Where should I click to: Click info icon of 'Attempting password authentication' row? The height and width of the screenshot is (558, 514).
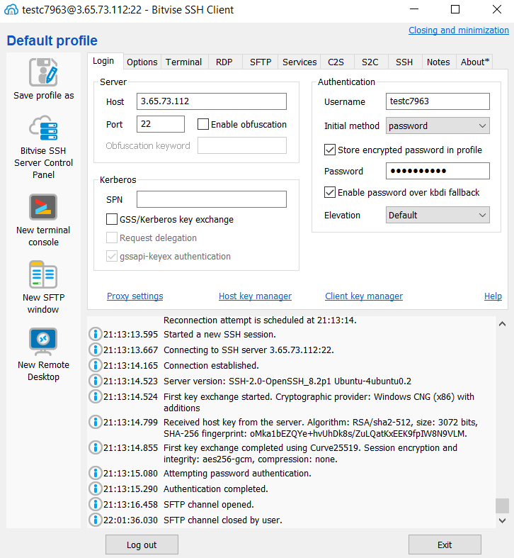95,474
